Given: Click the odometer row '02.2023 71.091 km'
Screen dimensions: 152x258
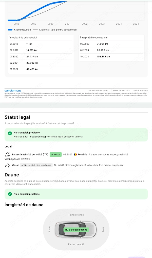Looking at the screenshot, I should [111, 44].
